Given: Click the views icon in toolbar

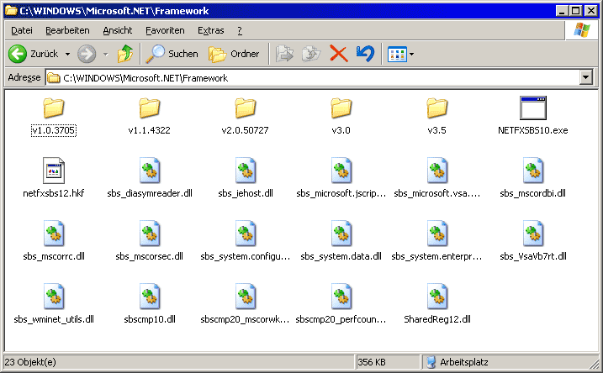Looking at the screenshot, I should click(x=397, y=54).
